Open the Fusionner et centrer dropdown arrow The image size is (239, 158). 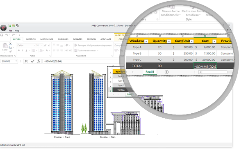(x=98, y=50)
